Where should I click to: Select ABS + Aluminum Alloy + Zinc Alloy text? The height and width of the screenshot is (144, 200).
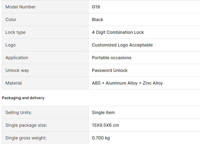127,83
